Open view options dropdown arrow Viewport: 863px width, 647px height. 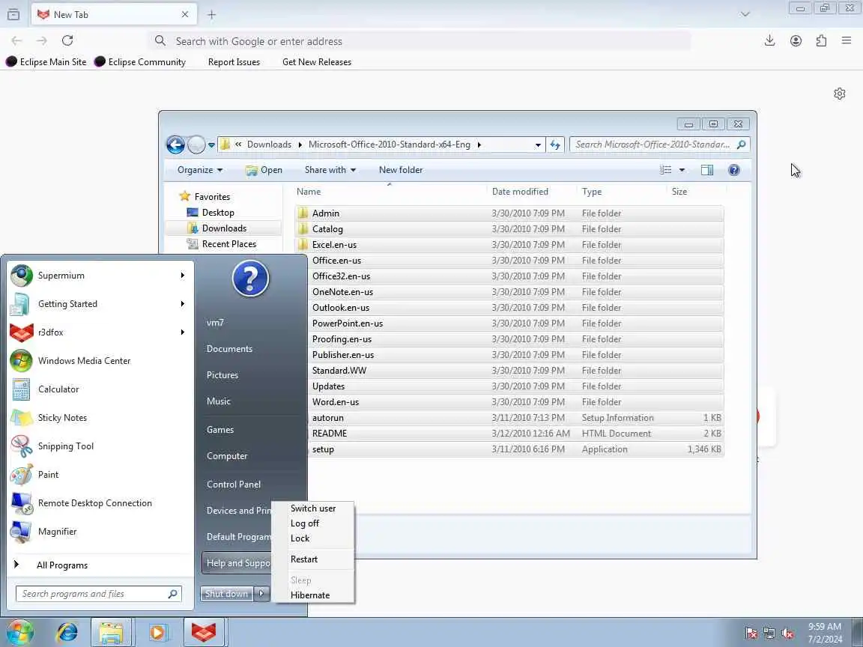pyautogui.click(x=682, y=170)
